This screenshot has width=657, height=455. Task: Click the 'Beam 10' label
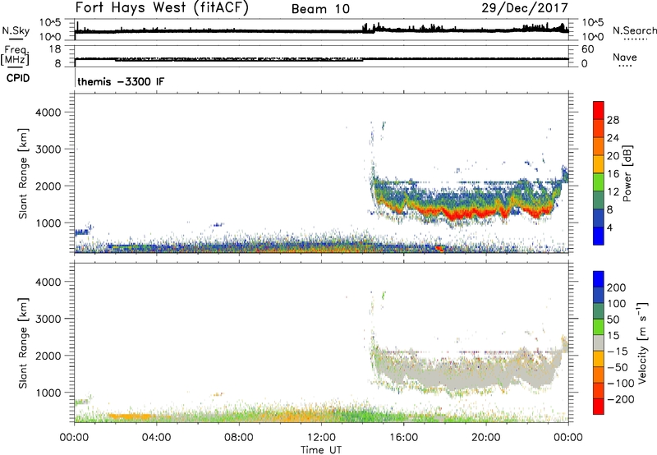(320, 9)
